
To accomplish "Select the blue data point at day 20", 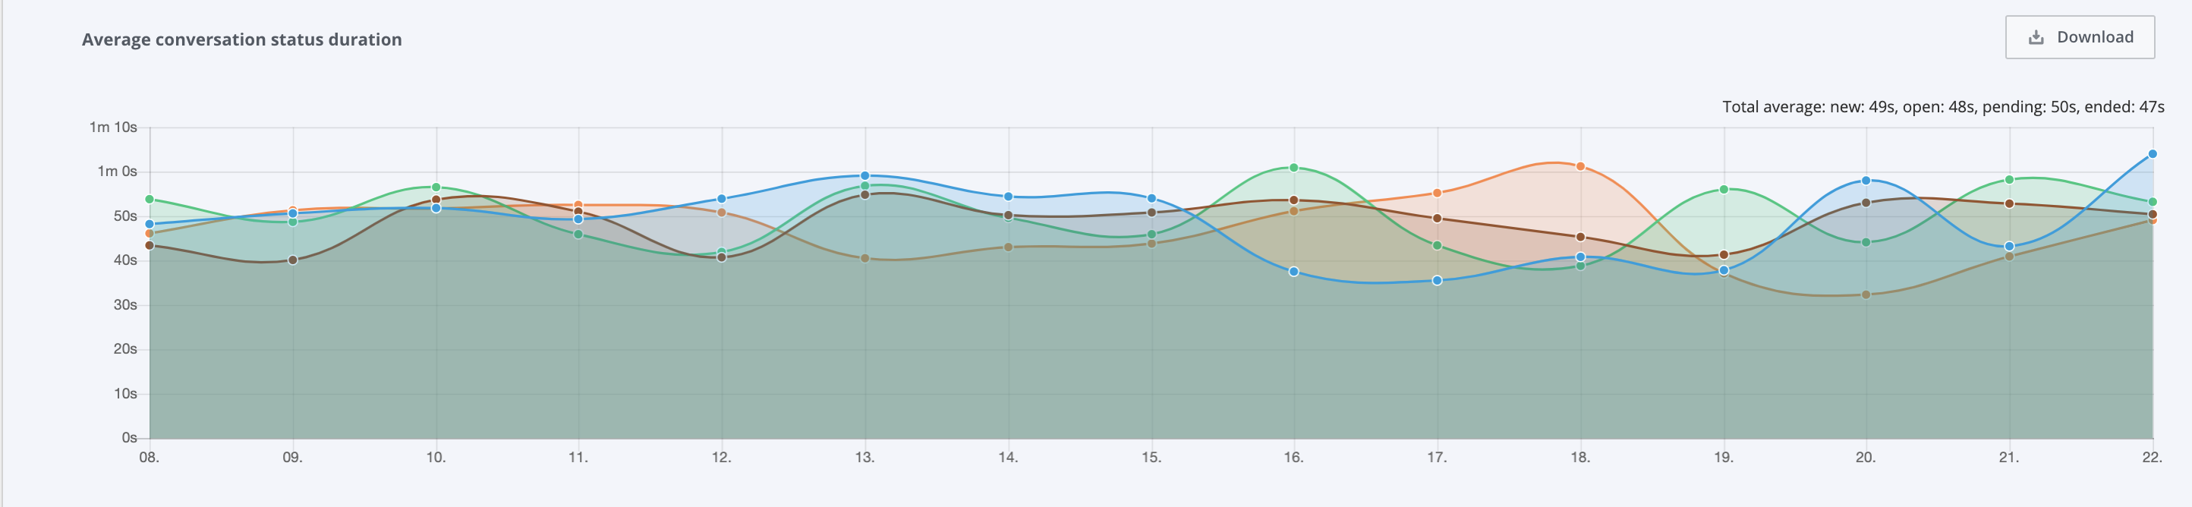I will pyautogui.click(x=1866, y=181).
